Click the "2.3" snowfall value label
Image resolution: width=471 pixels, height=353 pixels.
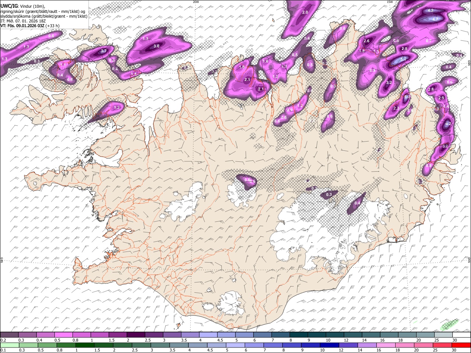tap(396, 108)
